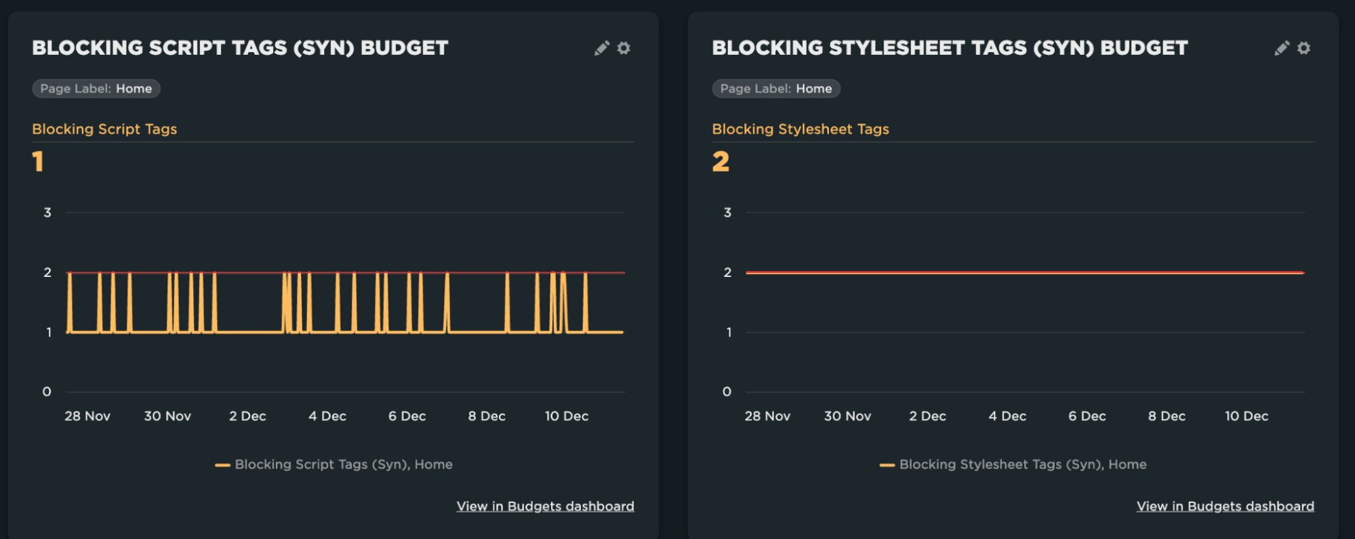Click the orange legend swatch for Blocking Script Tags

coord(222,465)
